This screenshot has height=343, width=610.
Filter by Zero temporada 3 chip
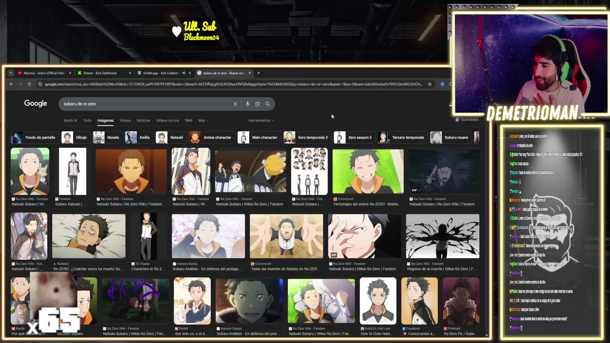pos(307,137)
